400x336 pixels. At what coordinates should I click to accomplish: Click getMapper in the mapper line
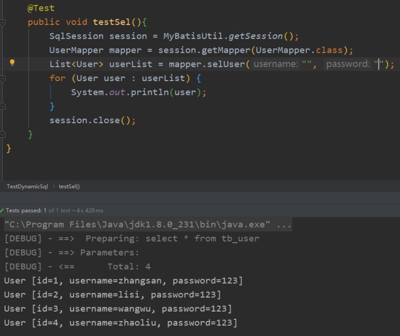click(x=226, y=50)
